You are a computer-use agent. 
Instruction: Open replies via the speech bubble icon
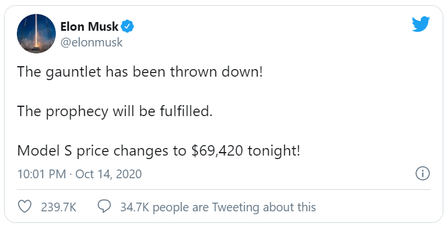tap(104, 207)
